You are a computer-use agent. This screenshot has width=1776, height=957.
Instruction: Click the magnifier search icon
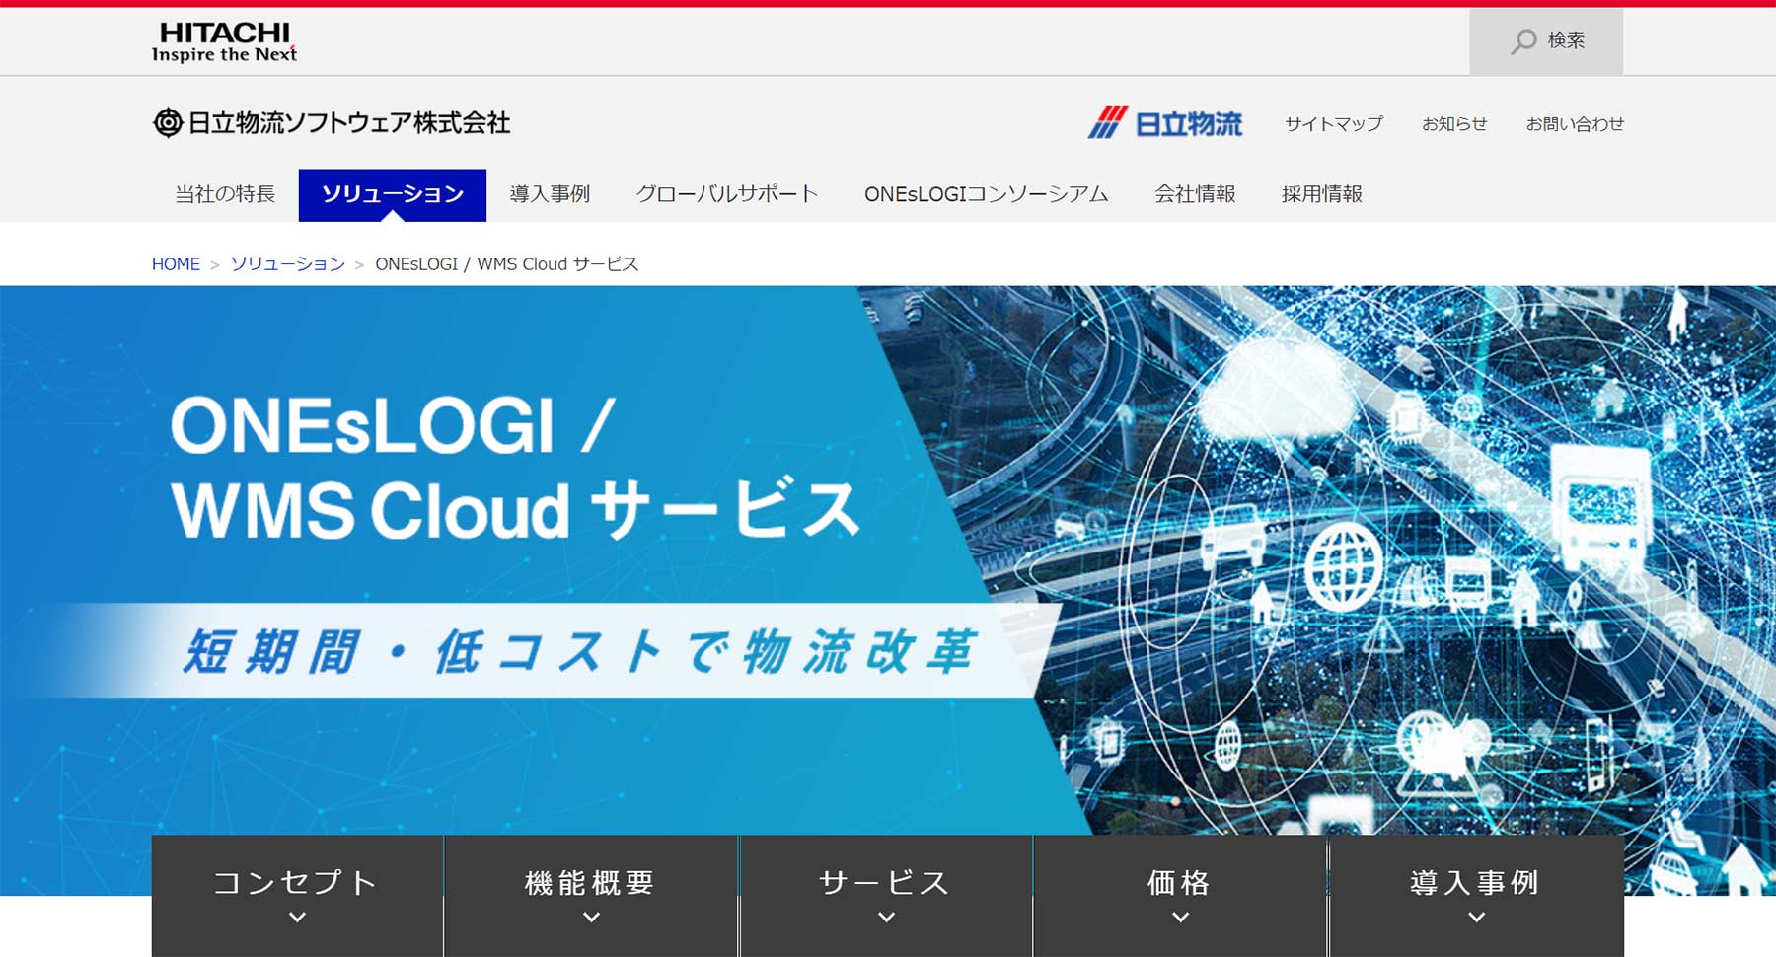click(x=1523, y=41)
